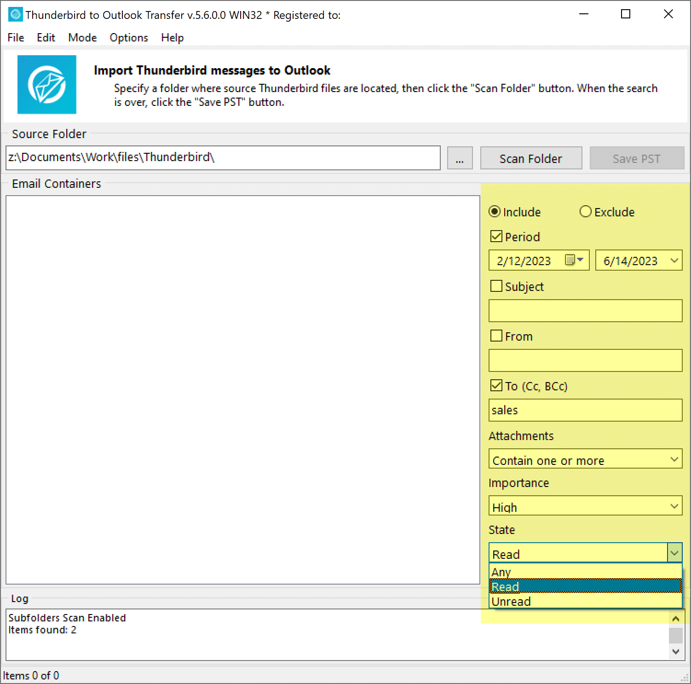691x684 pixels.
Task: Open the 6/14/2023 end date dropdown
Action: (674, 261)
